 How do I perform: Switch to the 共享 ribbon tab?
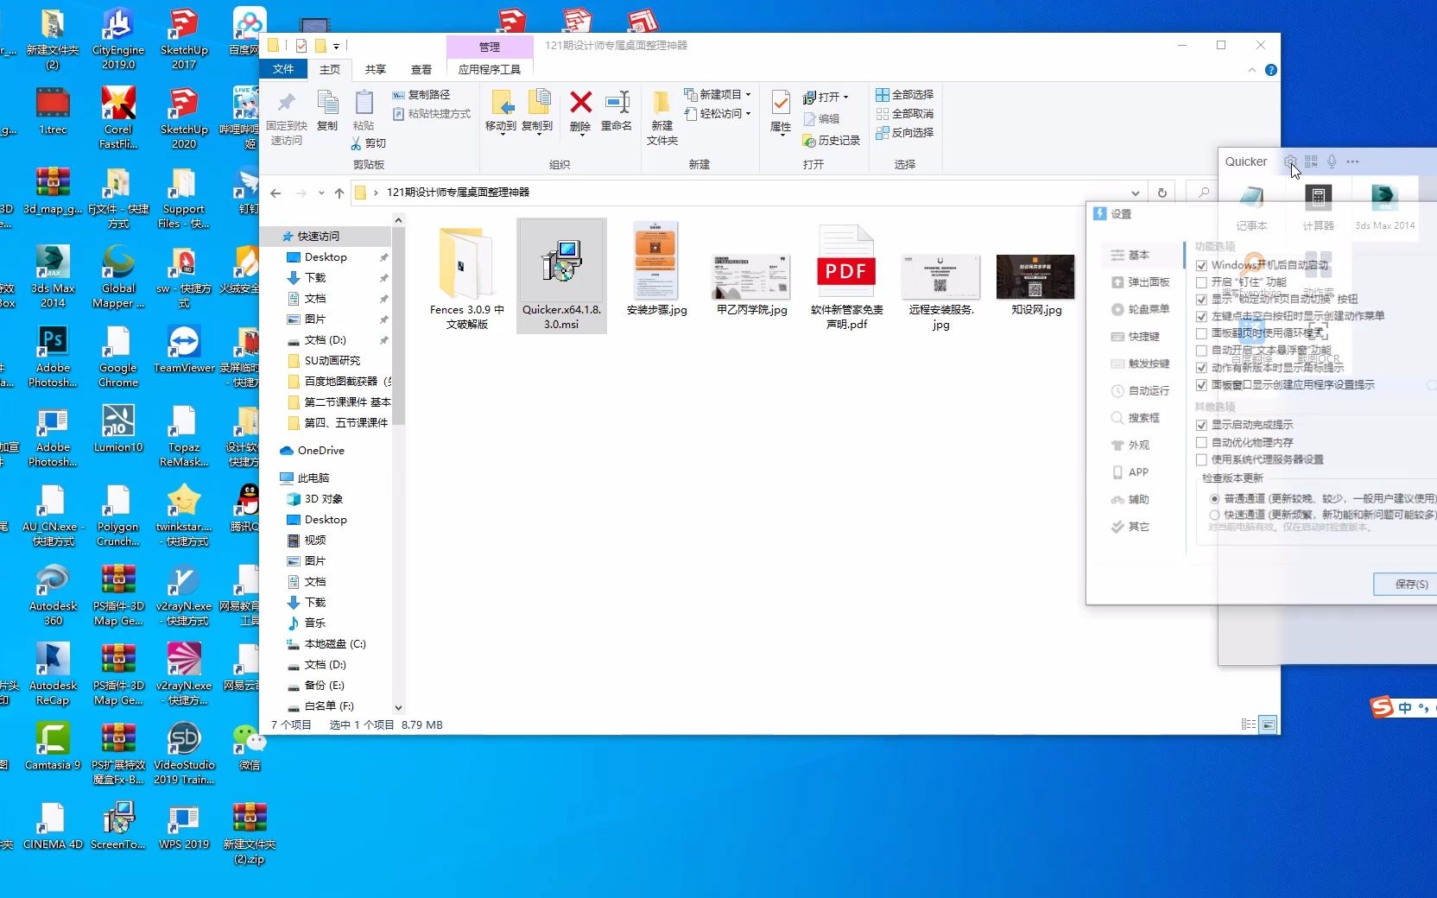tap(374, 69)
